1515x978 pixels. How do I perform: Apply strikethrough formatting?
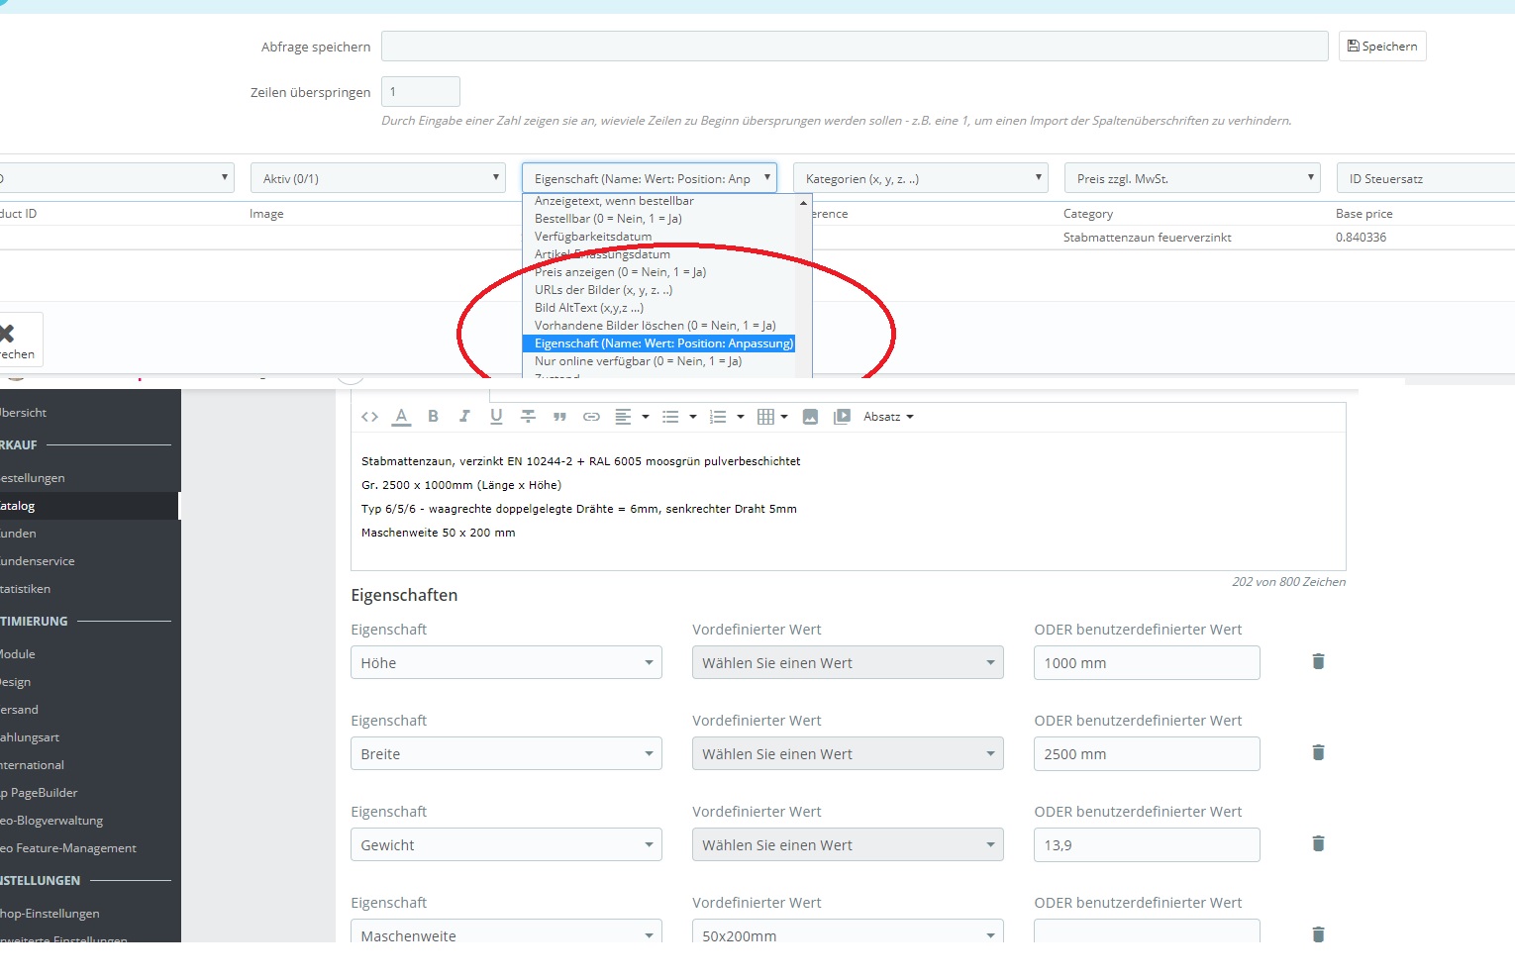click(528, 417)
